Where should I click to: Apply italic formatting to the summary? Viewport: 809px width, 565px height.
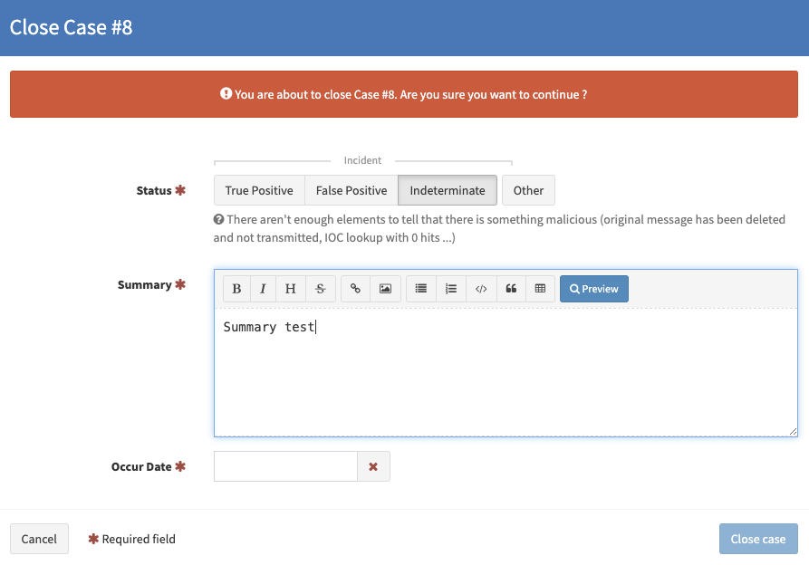coord(263,288)
